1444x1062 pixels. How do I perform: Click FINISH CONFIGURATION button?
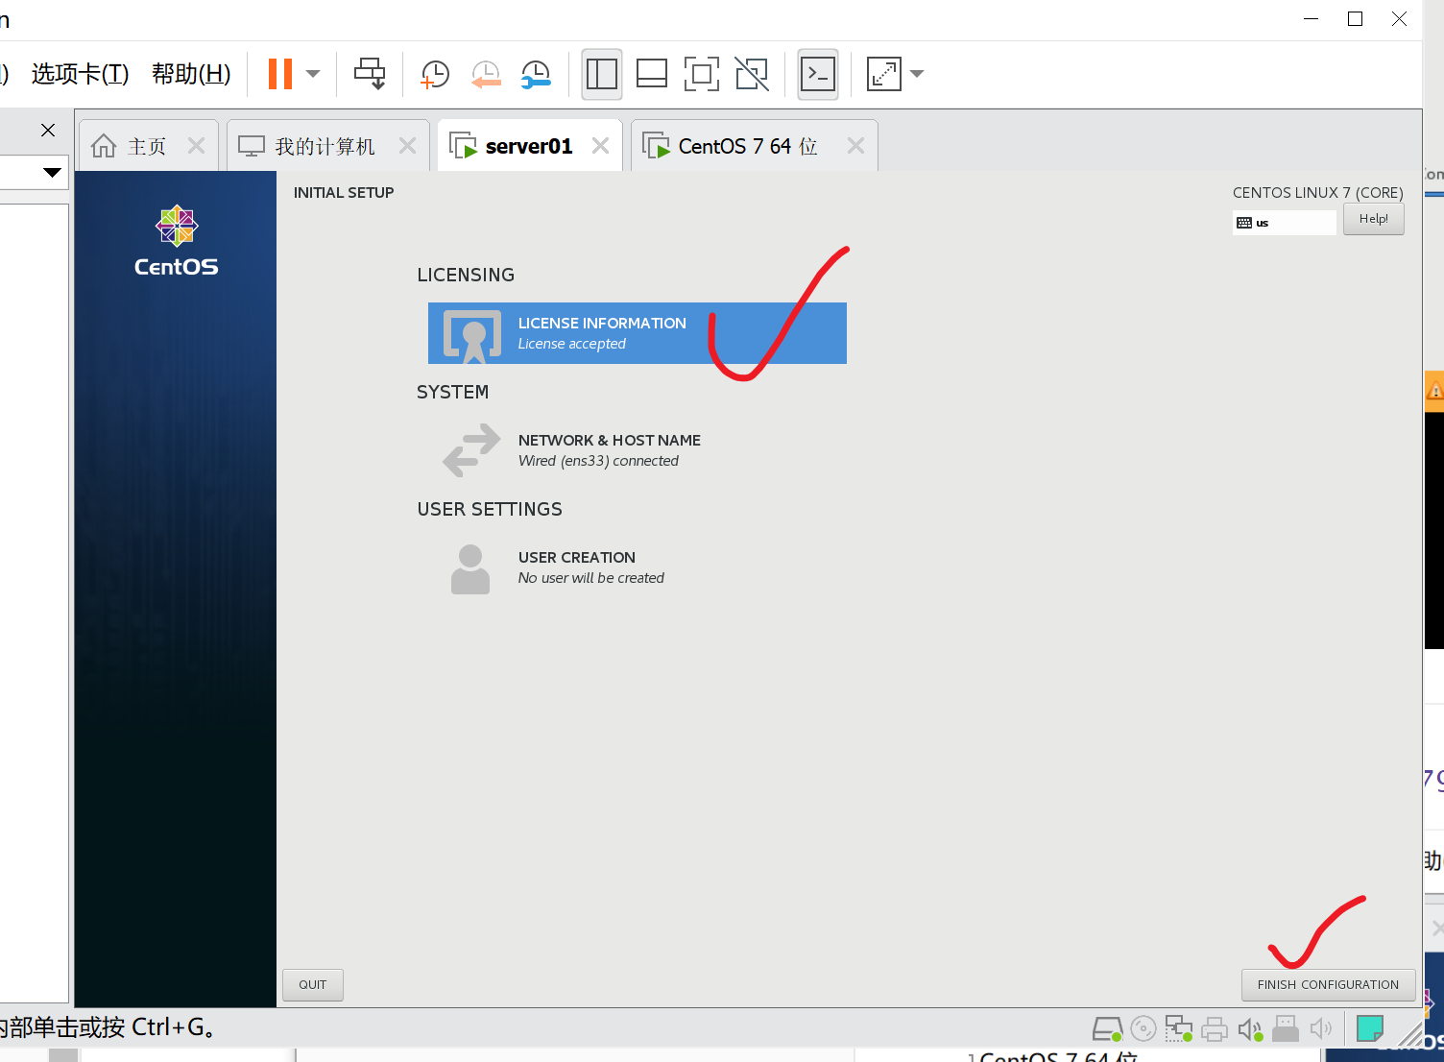(x=1329, y=985)
